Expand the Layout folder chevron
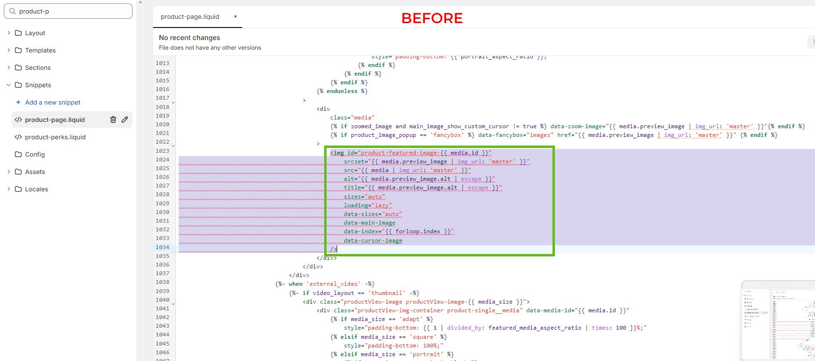Image resolution: width=815 pixels, height=361 pixels. 9,33
